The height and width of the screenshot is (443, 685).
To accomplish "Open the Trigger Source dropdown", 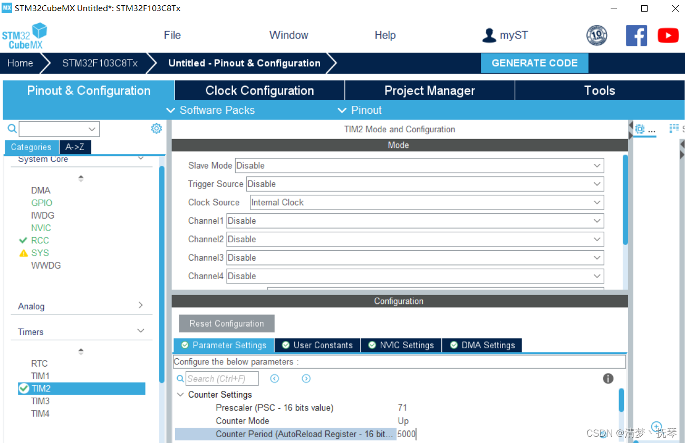I will coord(425,184).
